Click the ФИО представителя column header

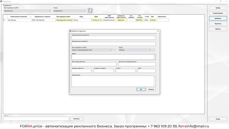109,17
